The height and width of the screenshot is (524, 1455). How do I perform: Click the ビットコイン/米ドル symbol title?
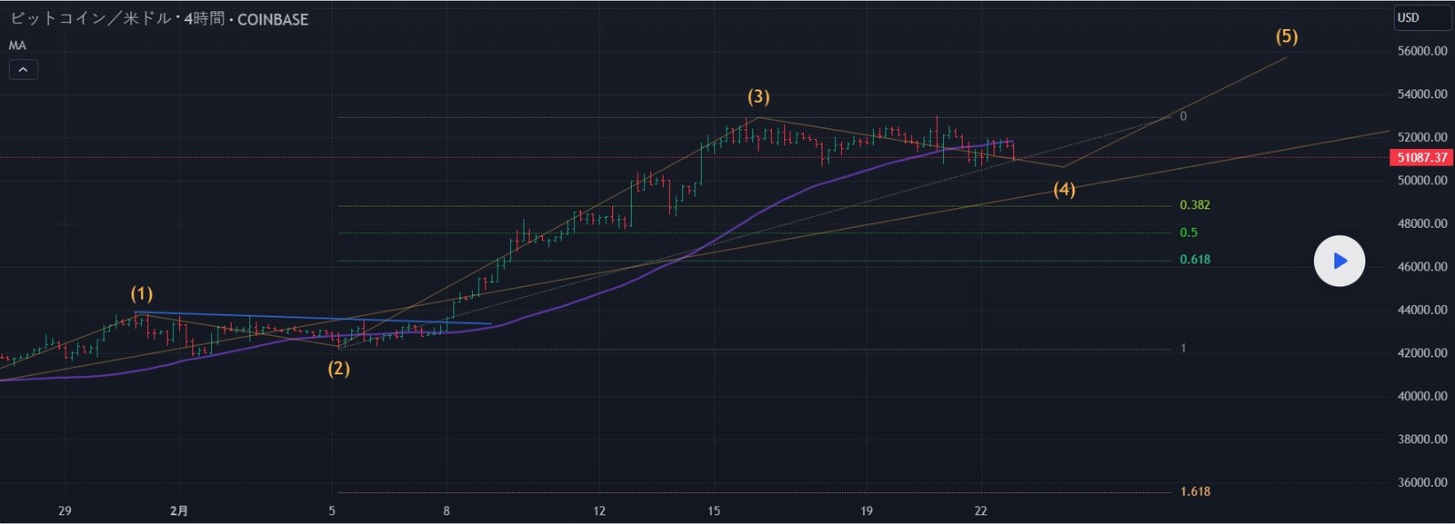click(x=89, y=19)
